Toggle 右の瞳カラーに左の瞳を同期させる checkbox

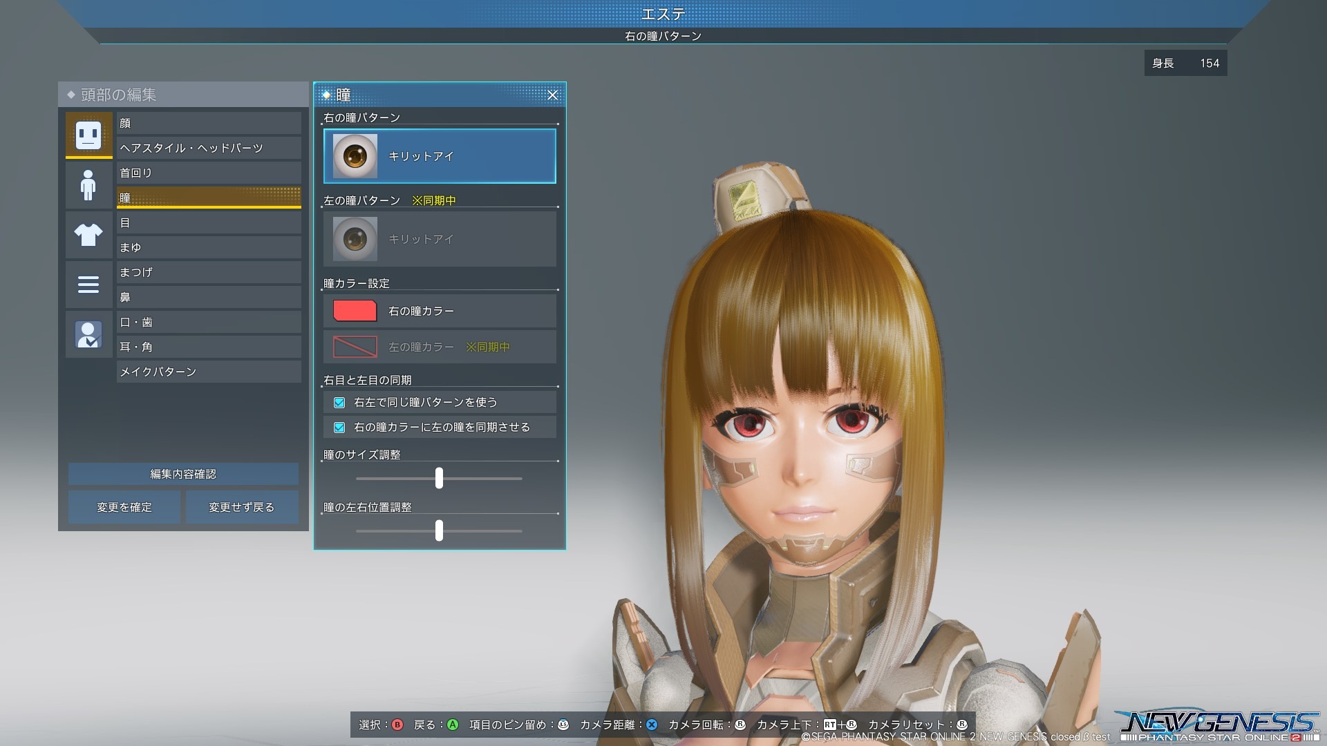pyautogui.click(x=339, y=428)
